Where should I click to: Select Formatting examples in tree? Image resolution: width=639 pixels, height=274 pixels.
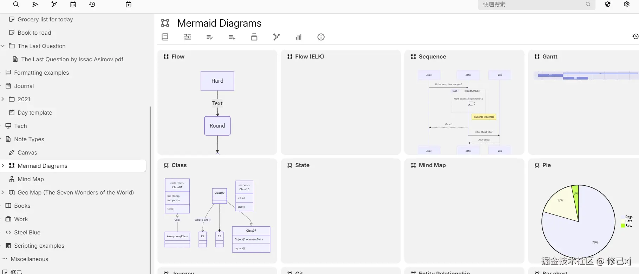click(x=41, y=73)
